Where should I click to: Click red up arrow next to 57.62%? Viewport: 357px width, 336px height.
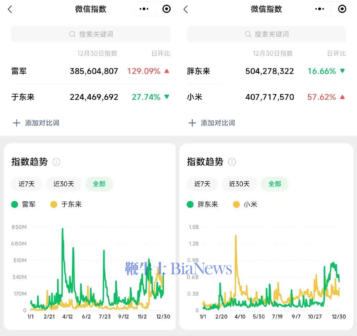[342, 97]
